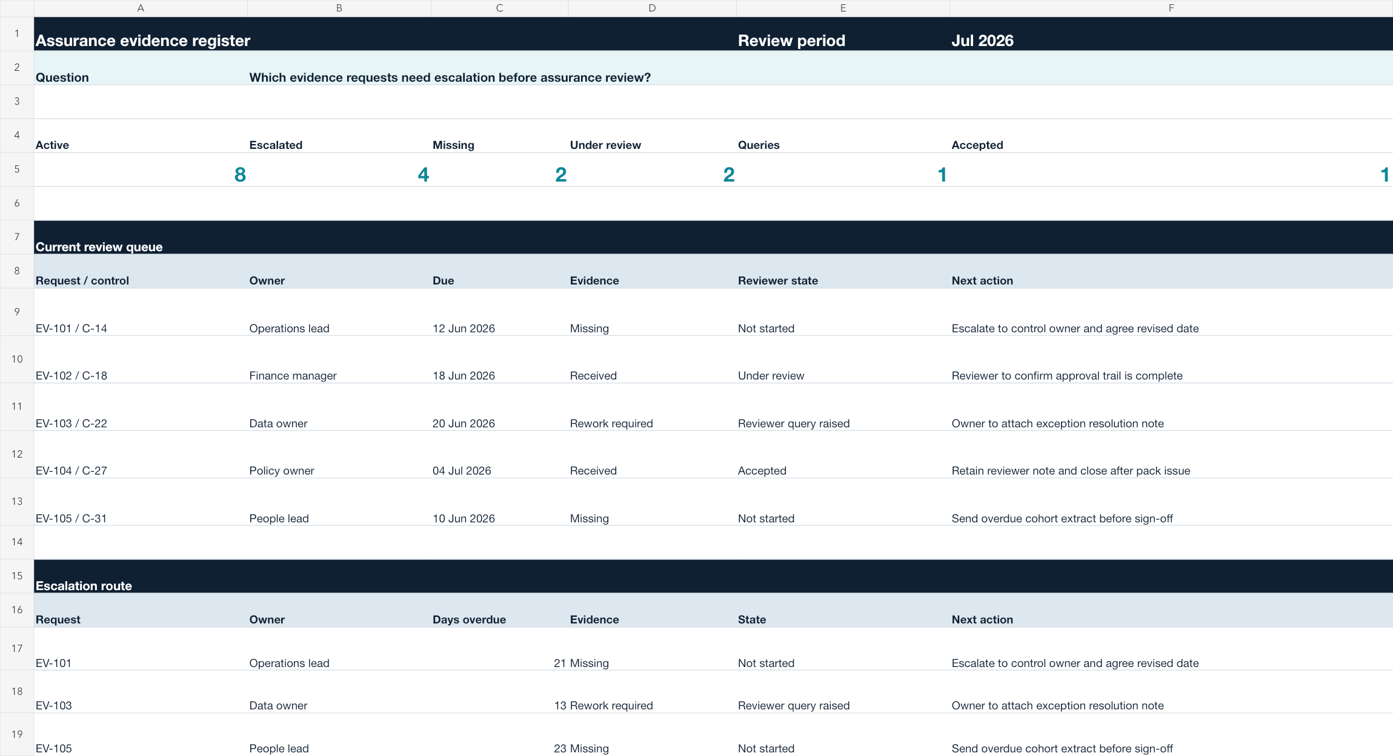Click 'Under review' state for EV-102
The image size is (1393, 756).
click(843, 360)
